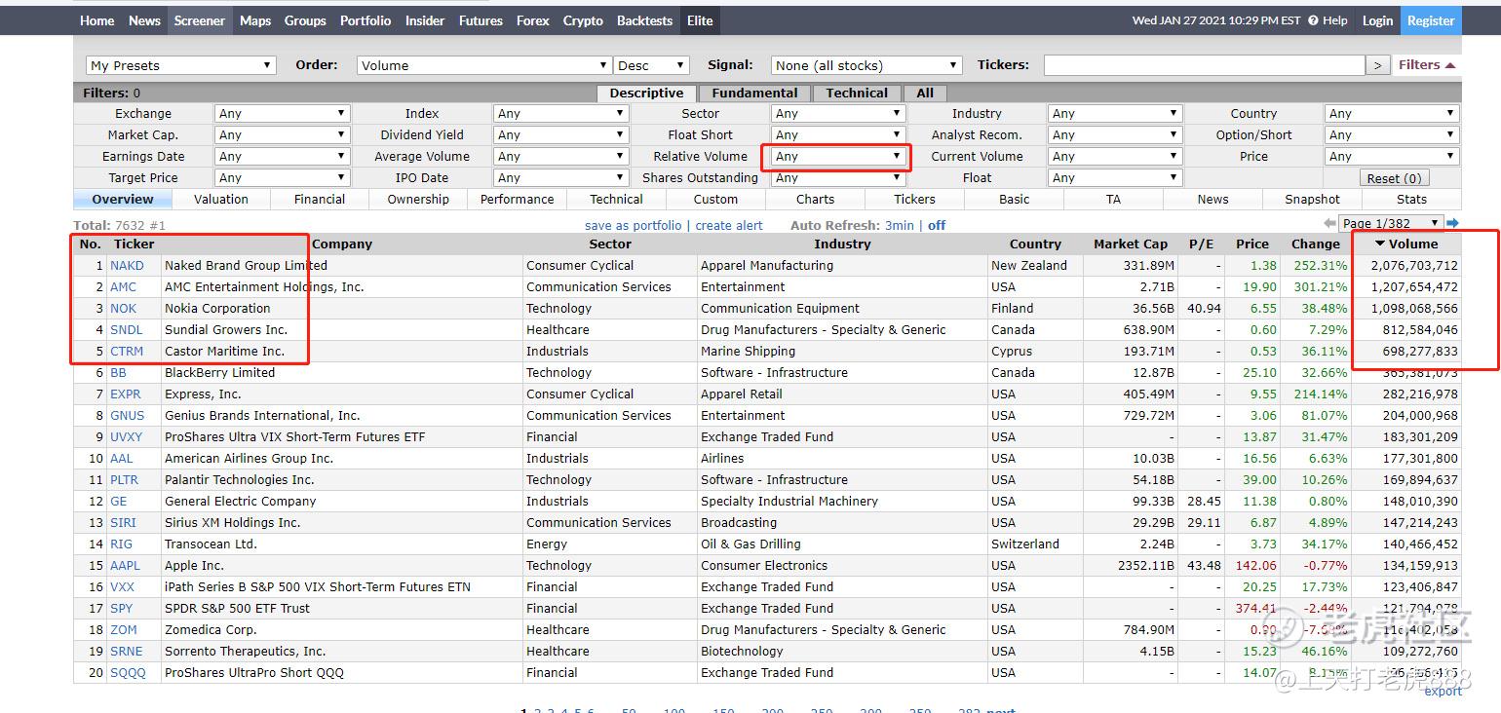Open Insider in the top navigation
Screen dimensions: 1501x713
[x=425, y=20]
